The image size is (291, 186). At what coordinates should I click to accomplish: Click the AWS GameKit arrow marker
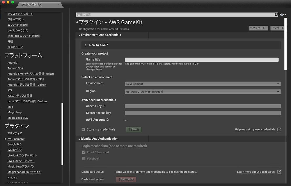pos(5,139)
